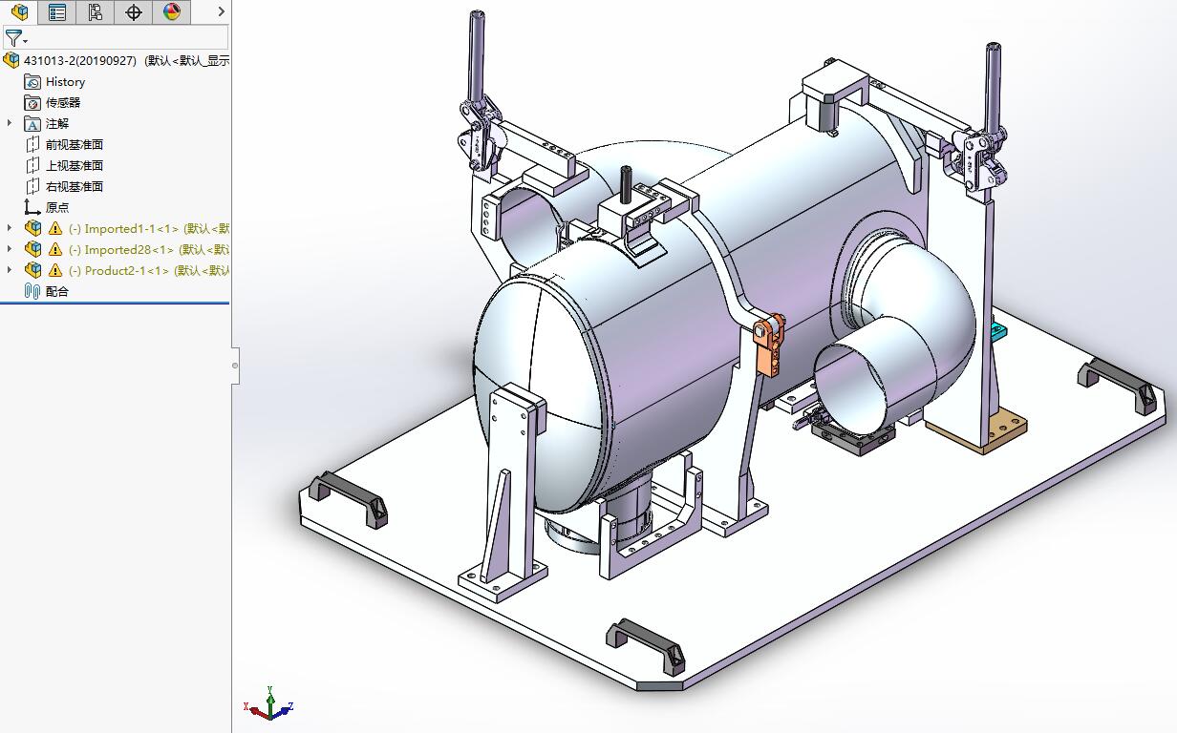Viewport: 1177px width, 733px height.
Task: Open the feature tree filter dropdown
Action: coord(16,38)
